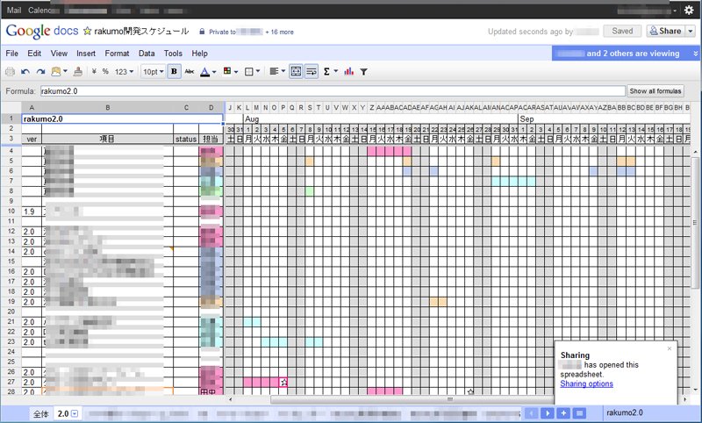Select column header D
This screenshot has width=702, height=423.
point(211,107)
